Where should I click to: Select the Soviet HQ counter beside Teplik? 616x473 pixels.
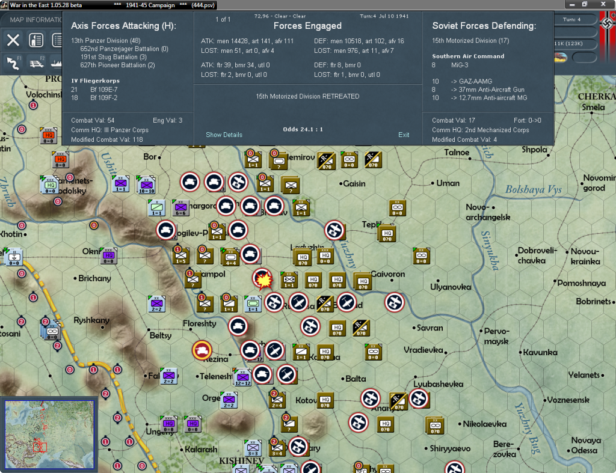[x=387, y=234]
